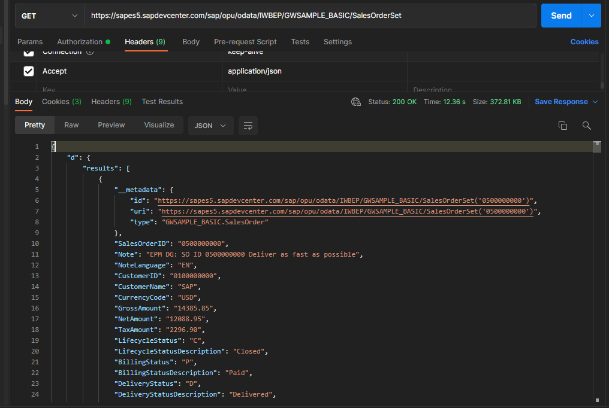
Task: Open the JSON format dropdown
Action: click(x=210, y=126)
